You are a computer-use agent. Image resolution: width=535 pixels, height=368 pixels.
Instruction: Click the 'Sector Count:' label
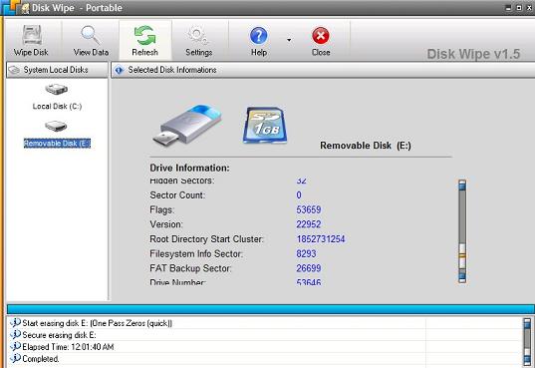[177, 195]
